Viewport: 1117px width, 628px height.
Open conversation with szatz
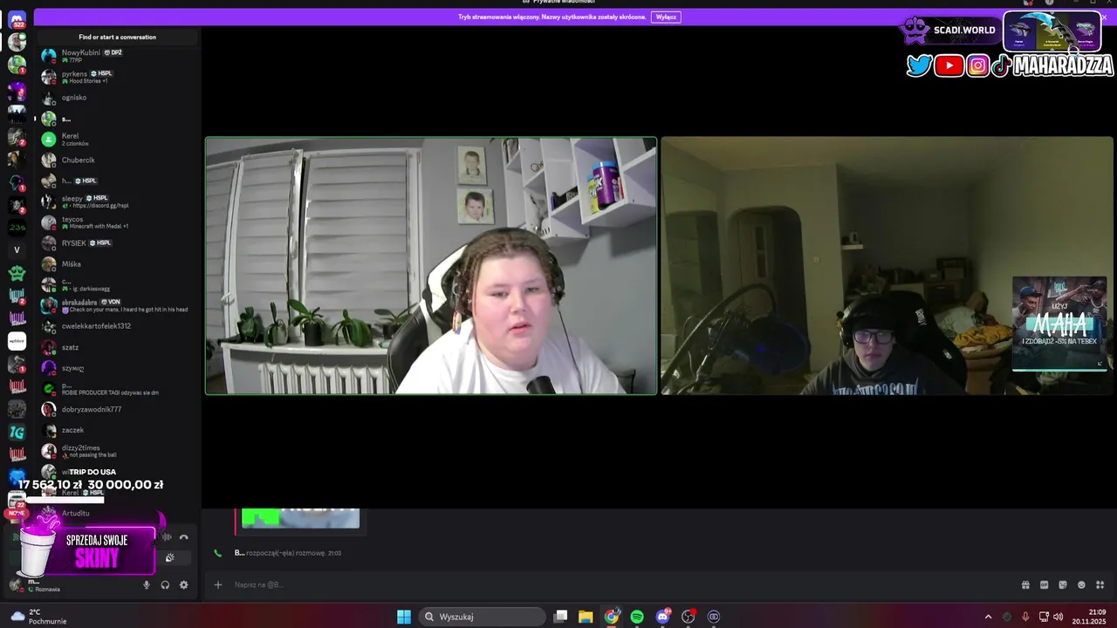[x=117, y=347]
